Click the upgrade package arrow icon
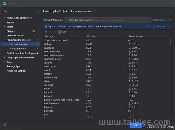 55,32
